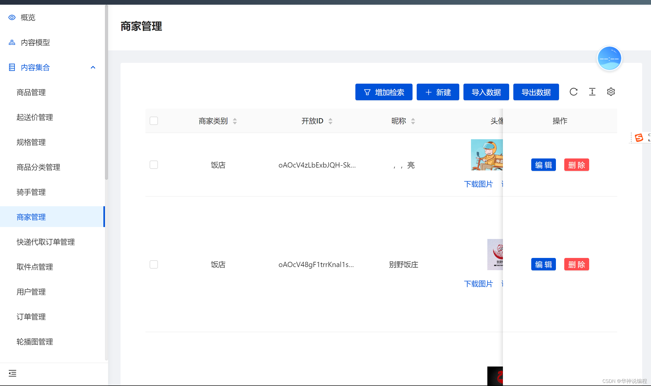Toggle the select-all checkbox in table header
651x386 pixels.
click(x=154, y=121)
